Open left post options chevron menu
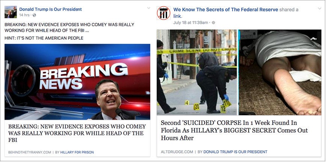This screenshot has height=162, width=326. pos(148,8)
